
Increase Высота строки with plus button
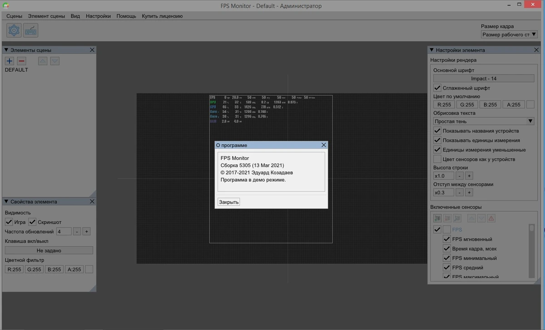[469, 176]
